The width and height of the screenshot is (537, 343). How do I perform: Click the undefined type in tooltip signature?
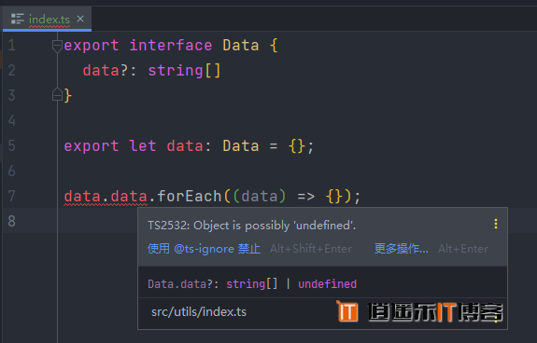pos(327,284)
